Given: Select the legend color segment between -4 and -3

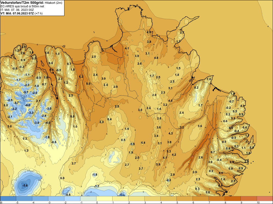Looking at the screenshot, I should [x=40, y=199].
